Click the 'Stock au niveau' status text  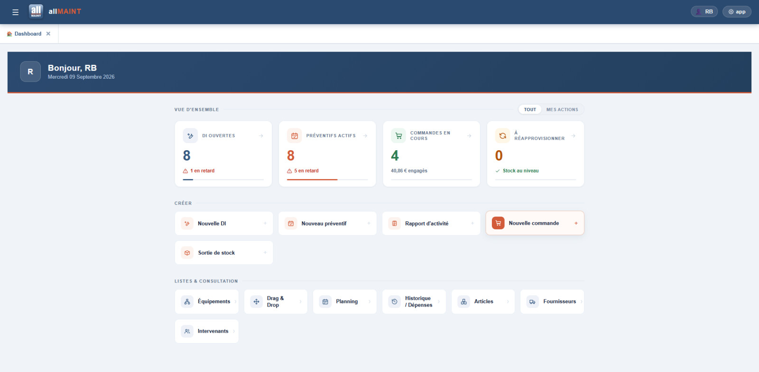click(x=521, y=171)
